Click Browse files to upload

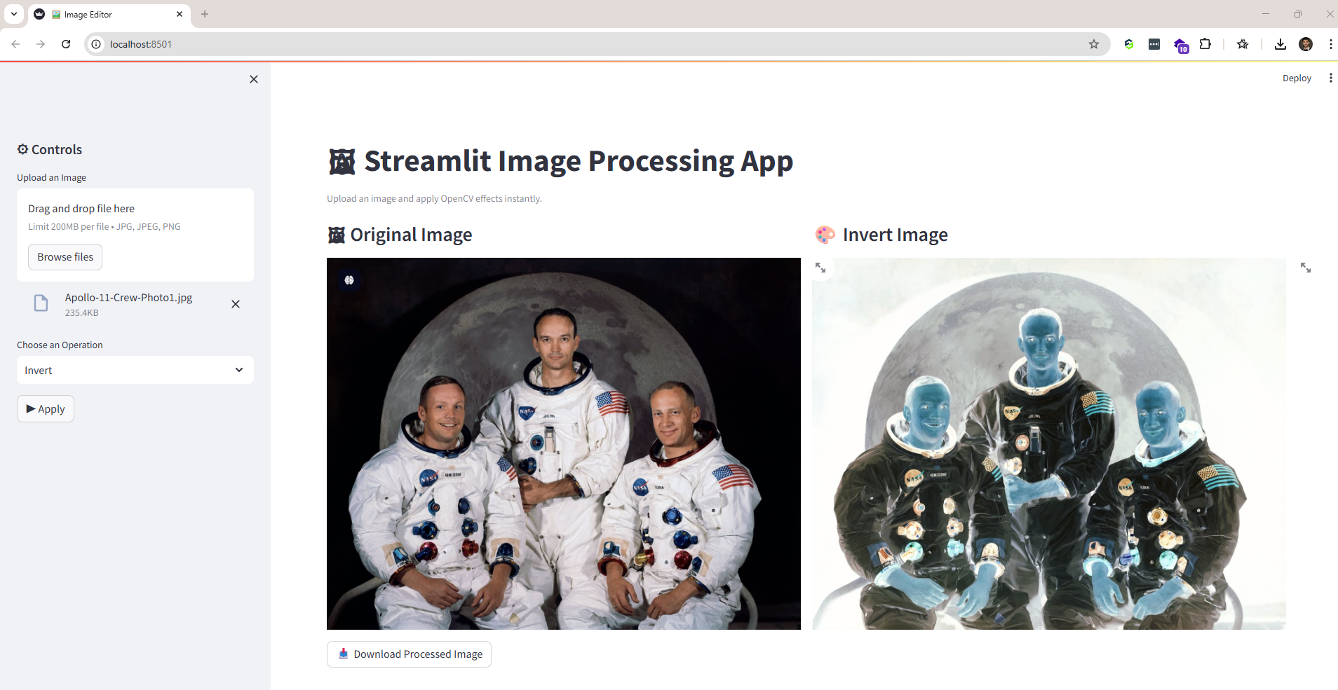pos(65,257)
